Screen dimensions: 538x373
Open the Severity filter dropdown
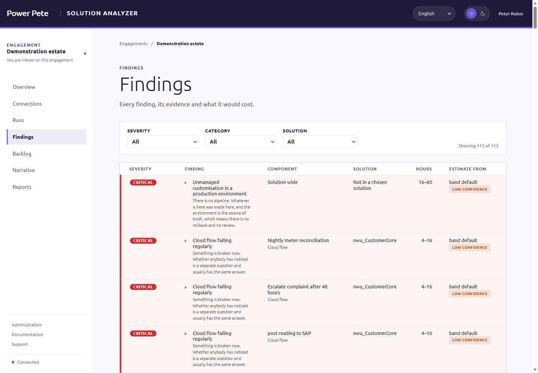pyautogui.click(x=163, y=142)
